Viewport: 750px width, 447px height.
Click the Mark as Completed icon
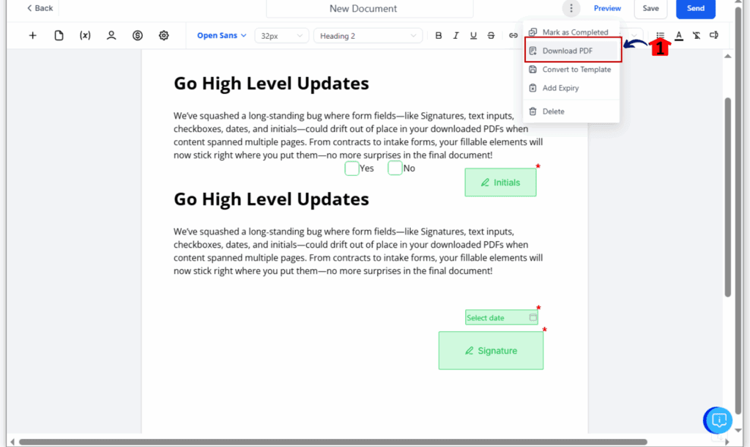click(x=533, y=32)
